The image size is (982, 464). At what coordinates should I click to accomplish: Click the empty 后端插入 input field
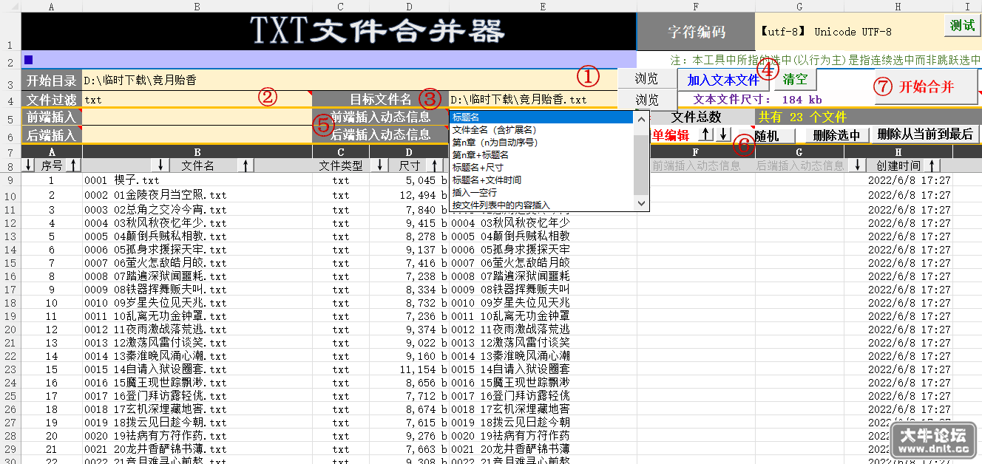[197, 134]
